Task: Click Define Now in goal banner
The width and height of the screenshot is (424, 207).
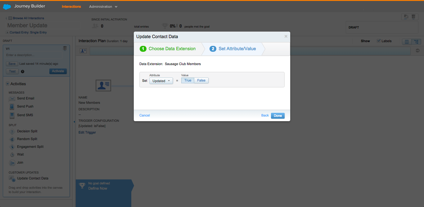Action: pos(98,188)
